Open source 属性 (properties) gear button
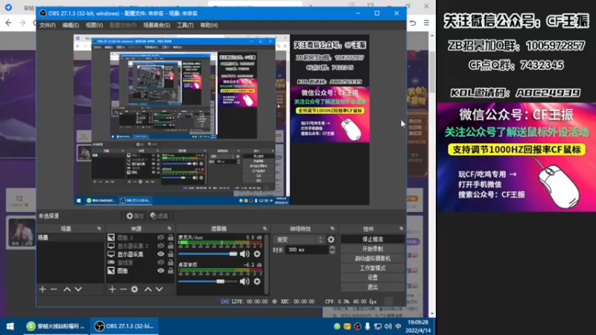596x335 pixels. coord(135,216)
